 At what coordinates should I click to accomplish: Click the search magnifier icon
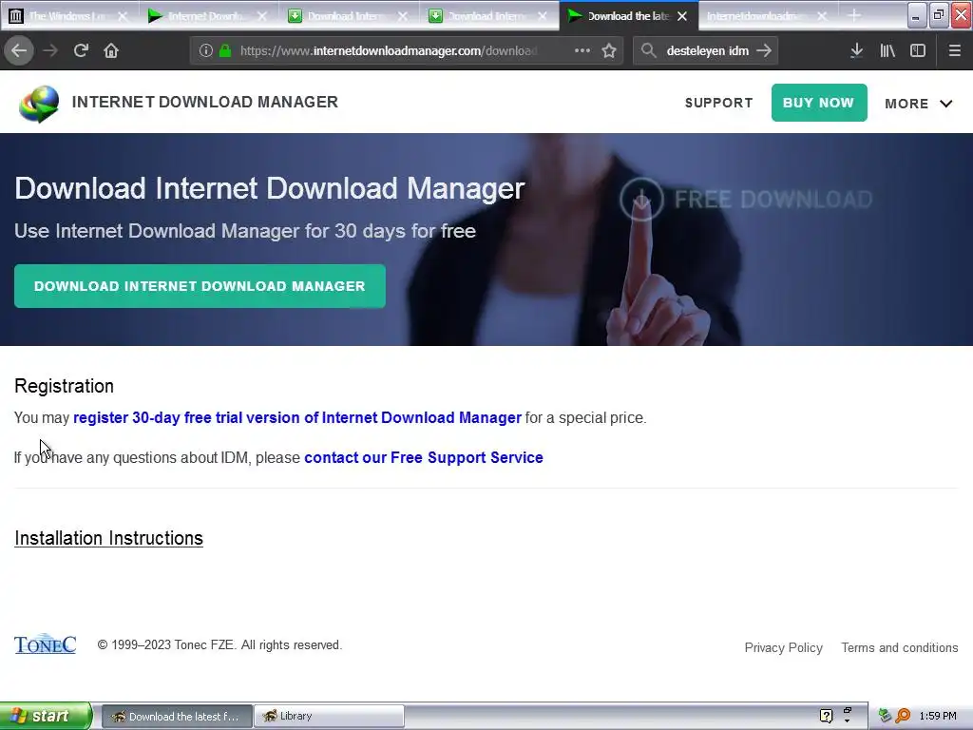coord(648,51)
